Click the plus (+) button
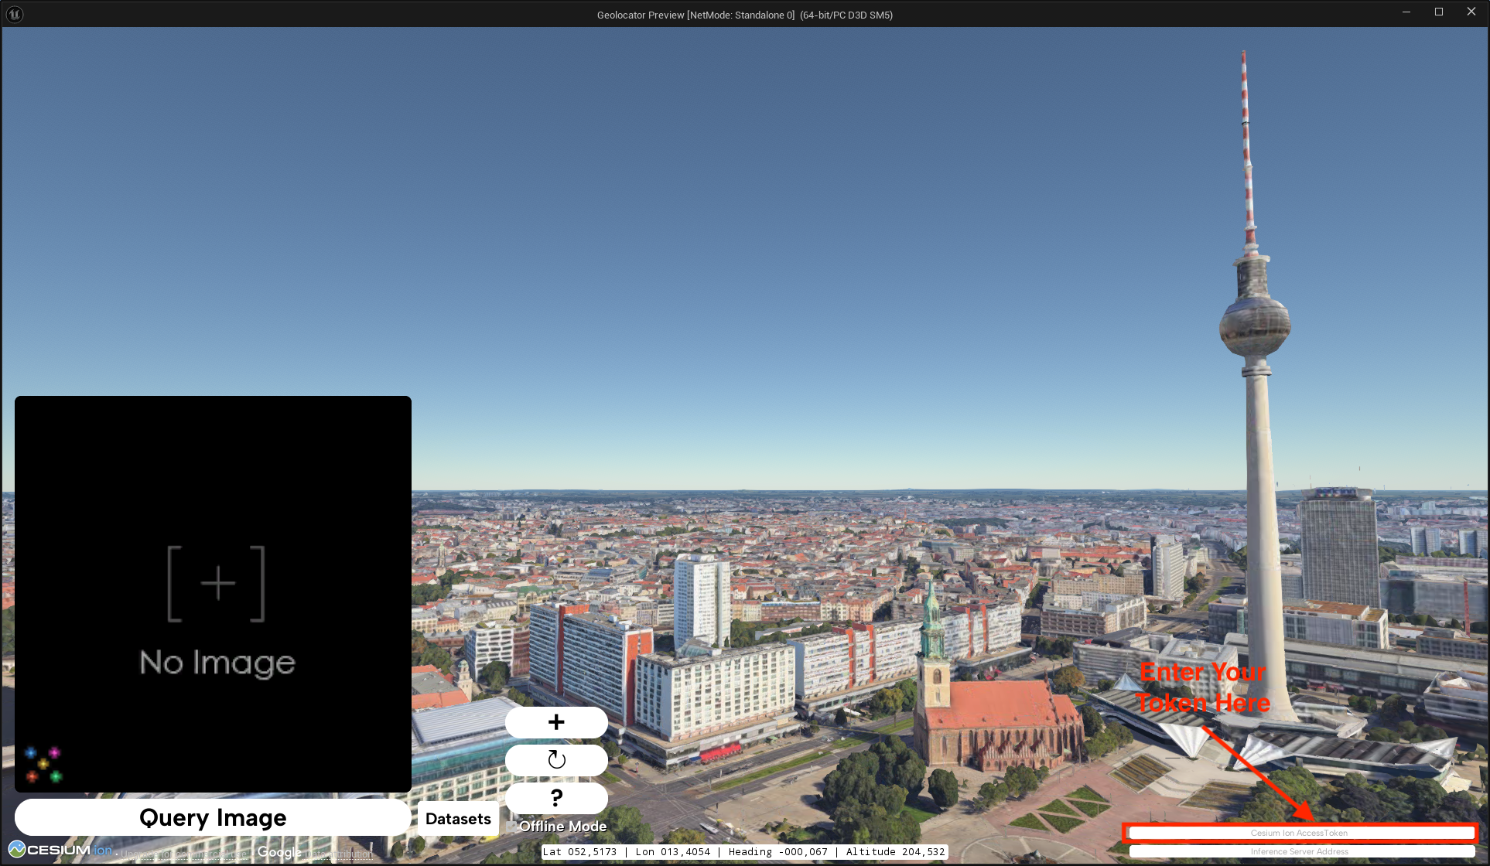This screenshot has width=1490, height=866. pyautogui.click(x=556, y=722)
